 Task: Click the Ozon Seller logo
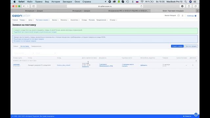point(21,16)
